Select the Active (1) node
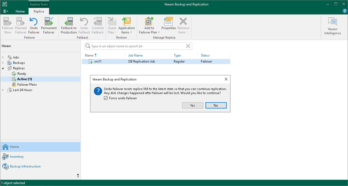This screenshot has width=348, height=186. pyautogui.click(x=24, y=79)
